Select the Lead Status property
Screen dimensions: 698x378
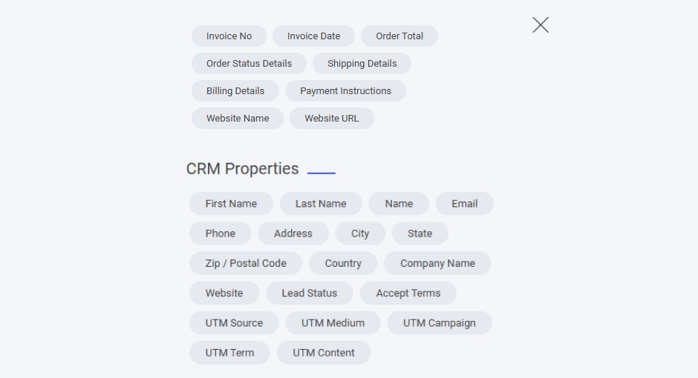(309, 294)
